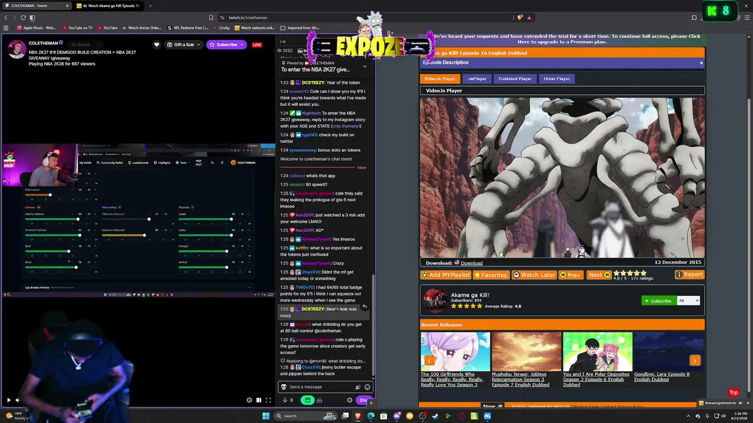Click the green channel rewards button

[x=307, y=400]
